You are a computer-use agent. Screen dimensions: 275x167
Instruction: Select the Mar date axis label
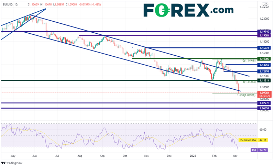(235, 156)
